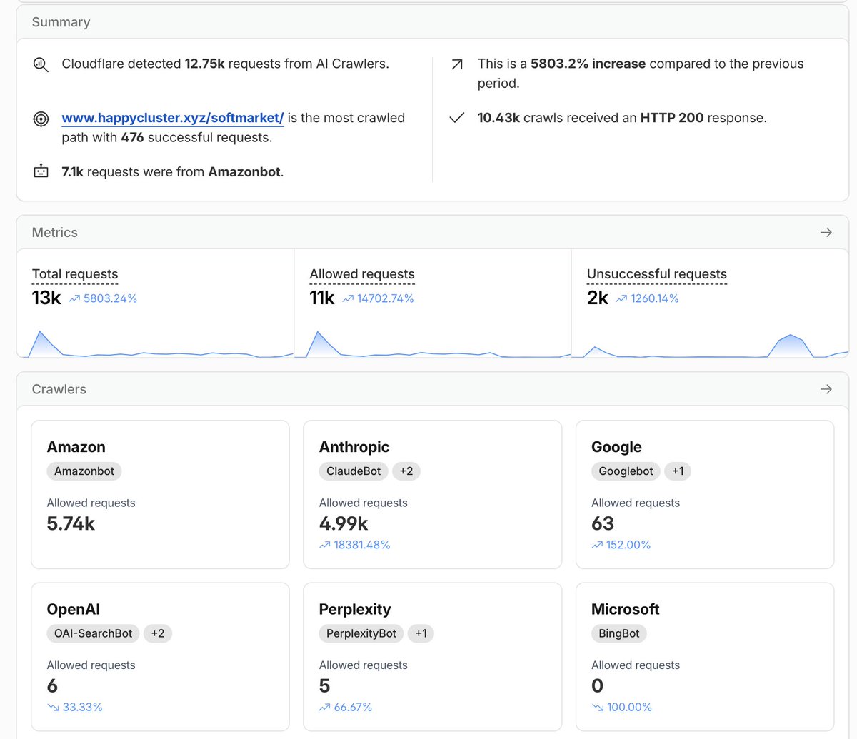
Task: Click the PerplexityBot tag
Action: [361, 633]
